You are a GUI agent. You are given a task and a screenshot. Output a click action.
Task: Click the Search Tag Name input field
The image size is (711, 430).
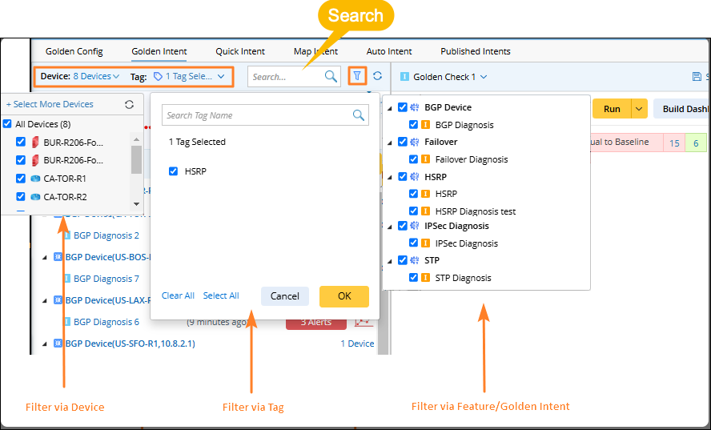(x=256, y=115)
